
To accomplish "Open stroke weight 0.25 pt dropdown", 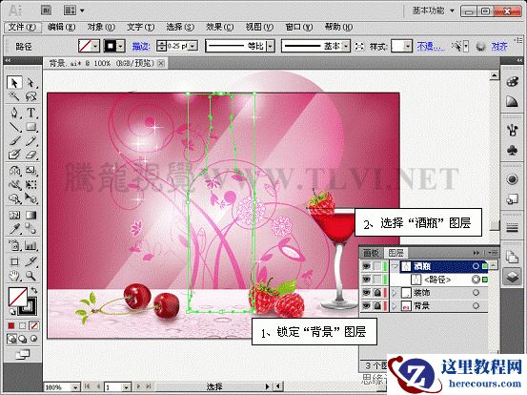I will pyautogui.click(x=193, y=46).
